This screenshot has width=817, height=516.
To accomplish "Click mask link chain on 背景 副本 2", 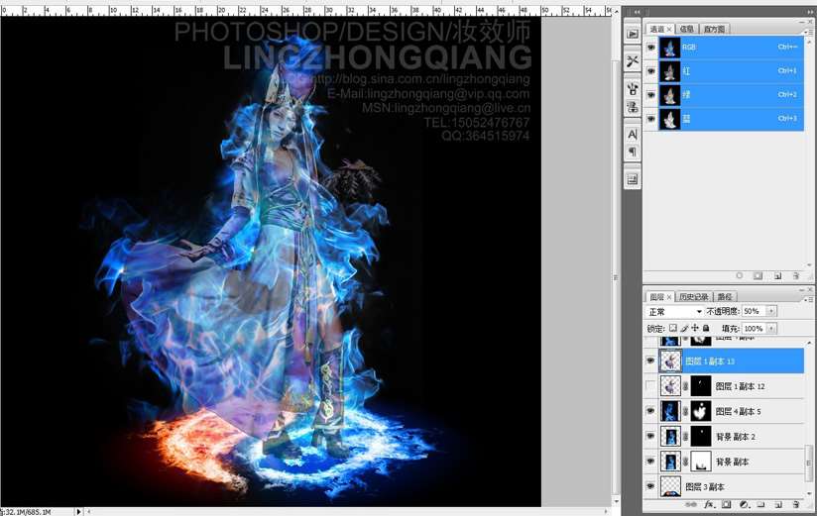I will tap(686, 437).
